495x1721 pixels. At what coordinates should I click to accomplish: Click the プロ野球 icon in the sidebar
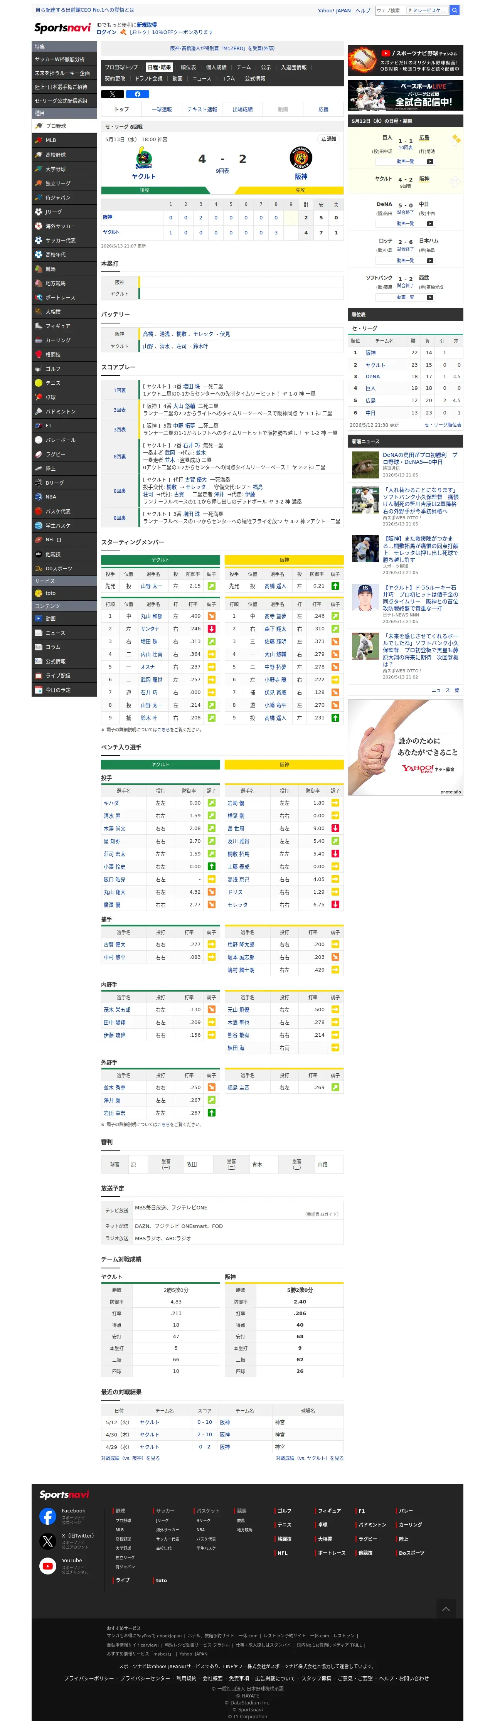coord(39,126)
